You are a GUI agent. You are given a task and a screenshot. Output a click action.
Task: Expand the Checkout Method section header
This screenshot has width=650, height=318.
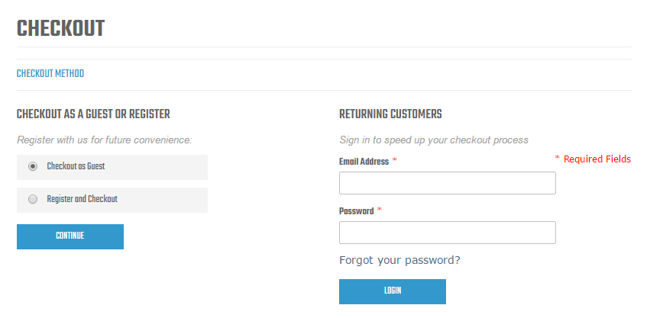tap(50, 74)
